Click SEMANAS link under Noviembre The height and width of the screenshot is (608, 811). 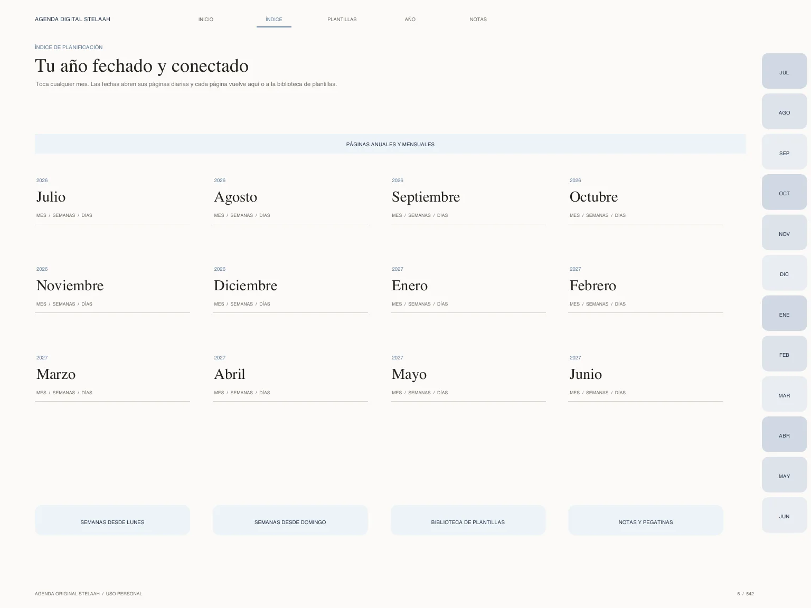point(64,304)
